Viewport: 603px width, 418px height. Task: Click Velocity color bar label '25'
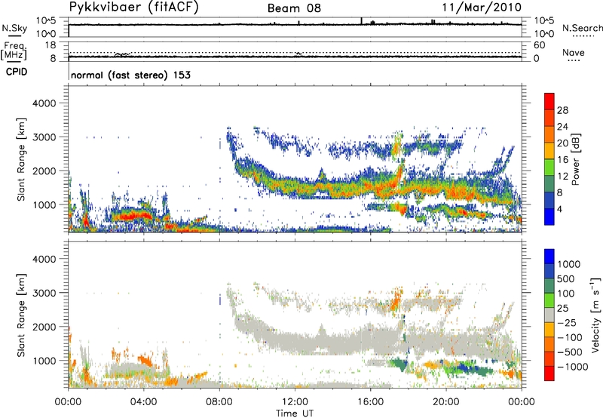(562, 308)
